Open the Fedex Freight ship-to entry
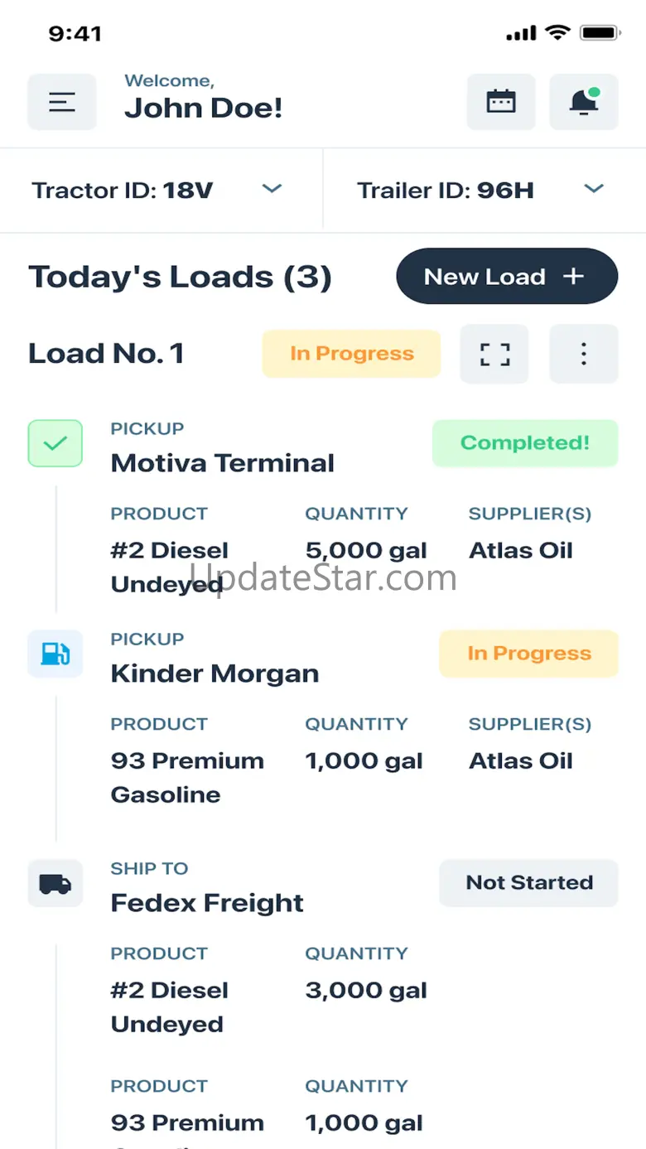 (x=207, y=902)
